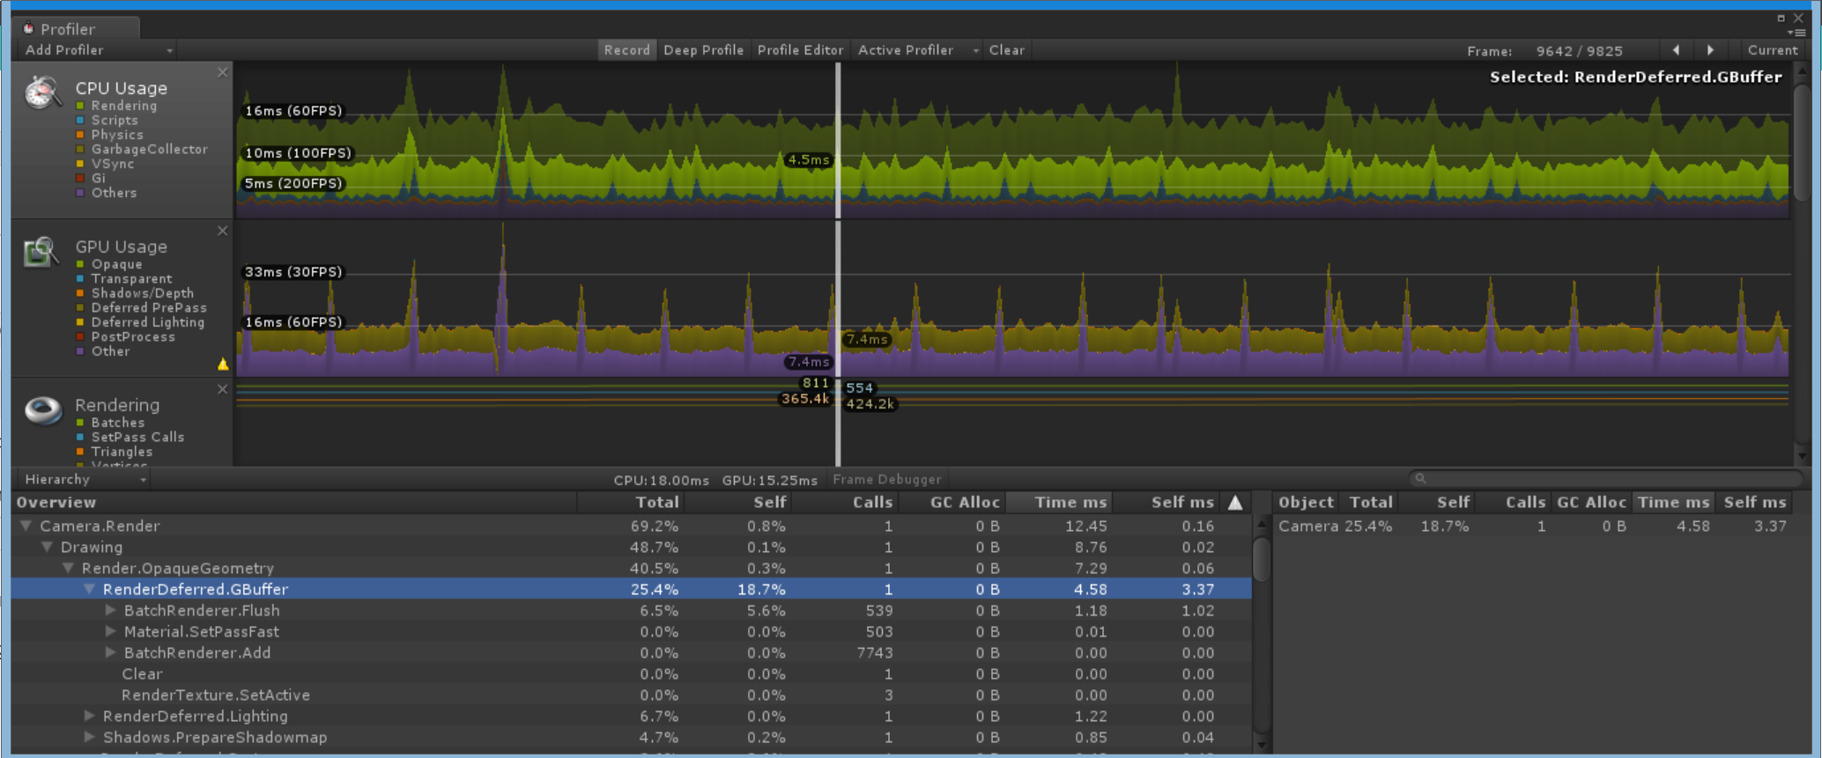
Task: Open the Add Profiler dropdown
Action: (97, 50)
